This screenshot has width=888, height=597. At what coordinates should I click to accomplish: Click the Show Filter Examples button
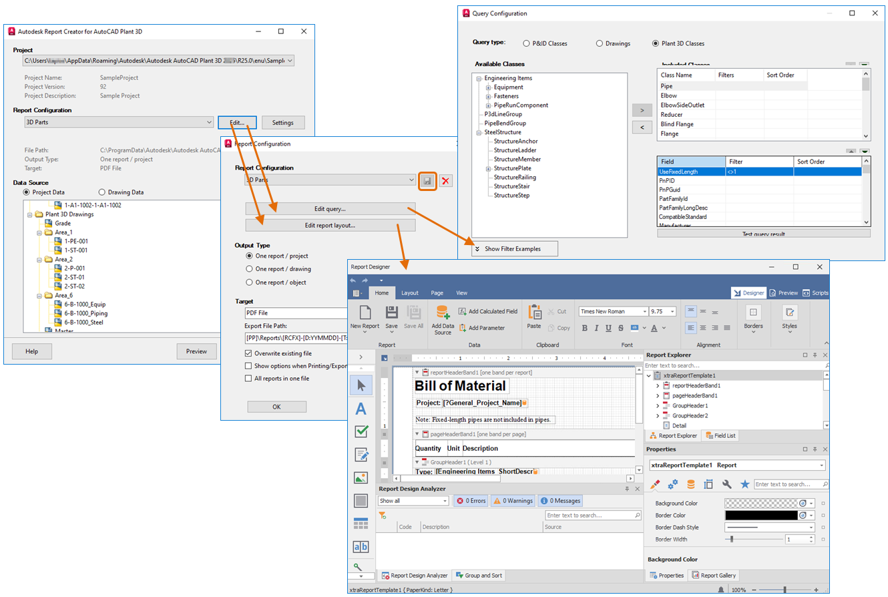click(515, 248)
